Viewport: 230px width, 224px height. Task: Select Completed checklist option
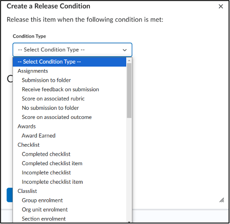69,154
